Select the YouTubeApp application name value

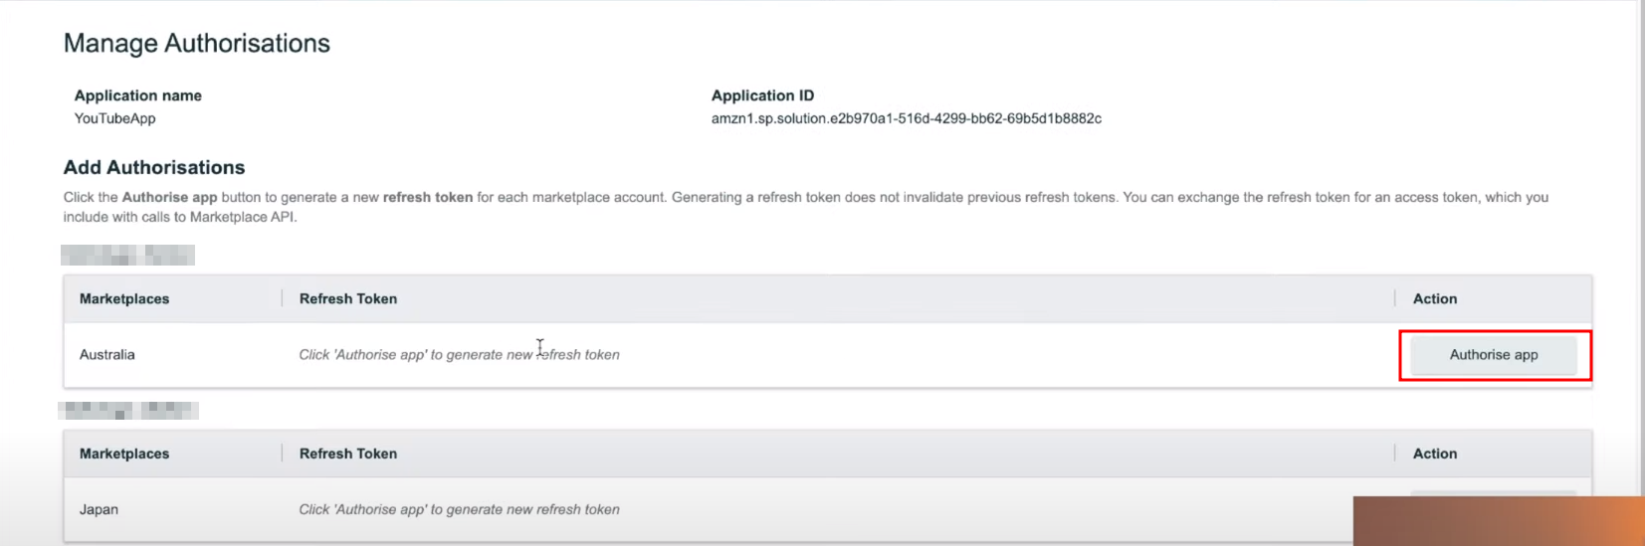[x=114, y=118]
